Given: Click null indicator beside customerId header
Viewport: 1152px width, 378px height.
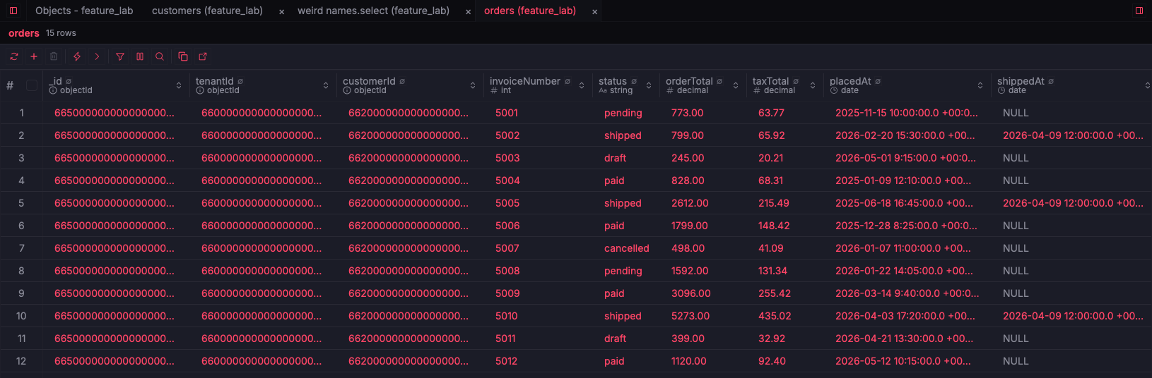Looking at the screenshot, I should [x=402, y=82].
